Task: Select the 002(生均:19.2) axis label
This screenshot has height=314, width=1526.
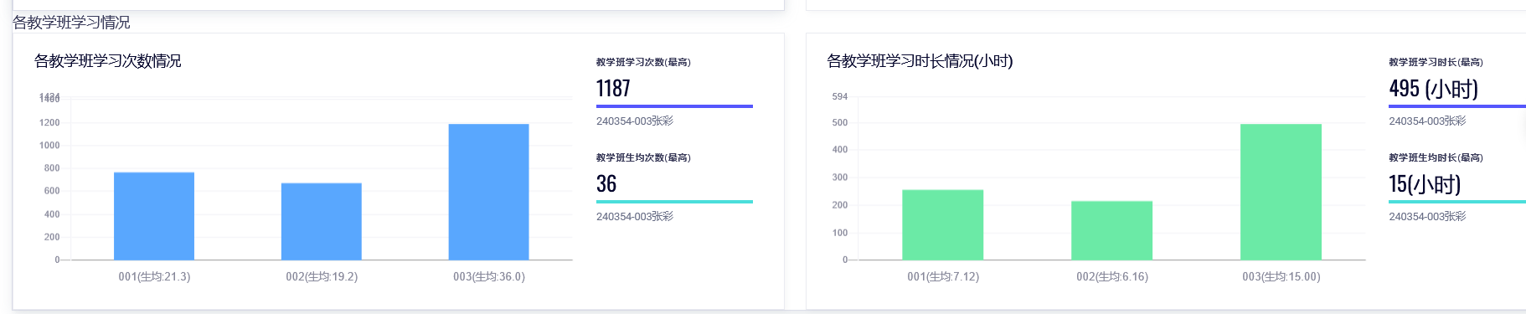Action: [322, 276]
